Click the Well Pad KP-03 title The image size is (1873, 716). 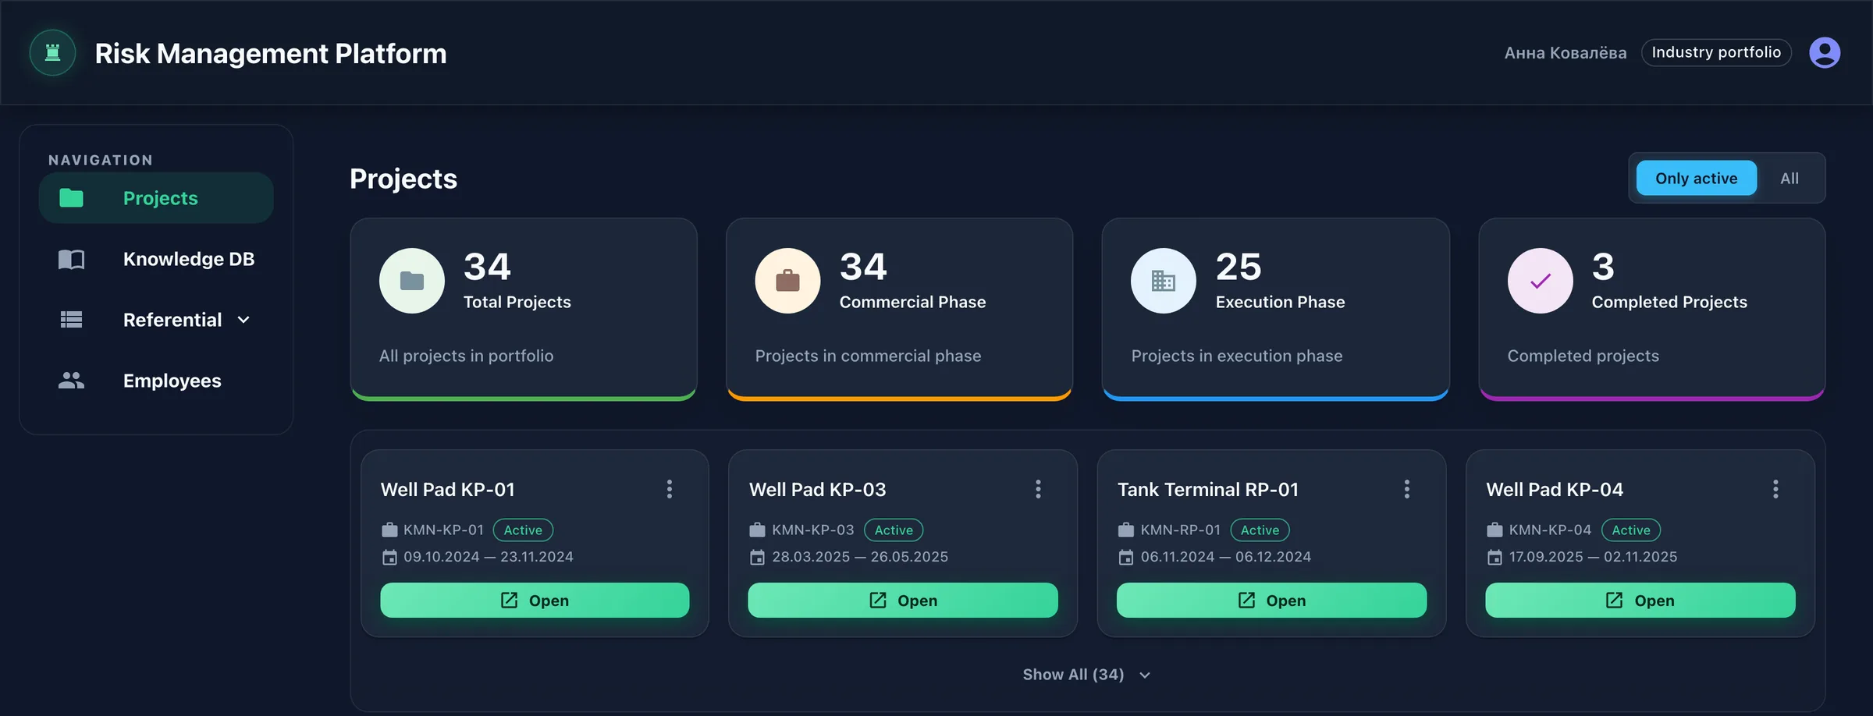817,490
